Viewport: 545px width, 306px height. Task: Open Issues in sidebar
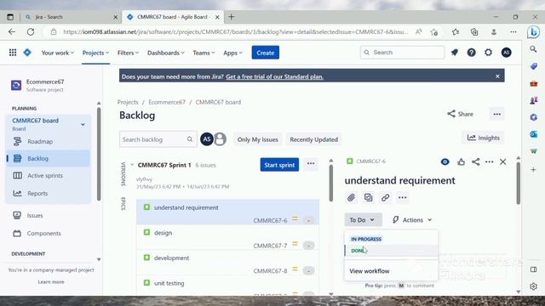point(49,215)
